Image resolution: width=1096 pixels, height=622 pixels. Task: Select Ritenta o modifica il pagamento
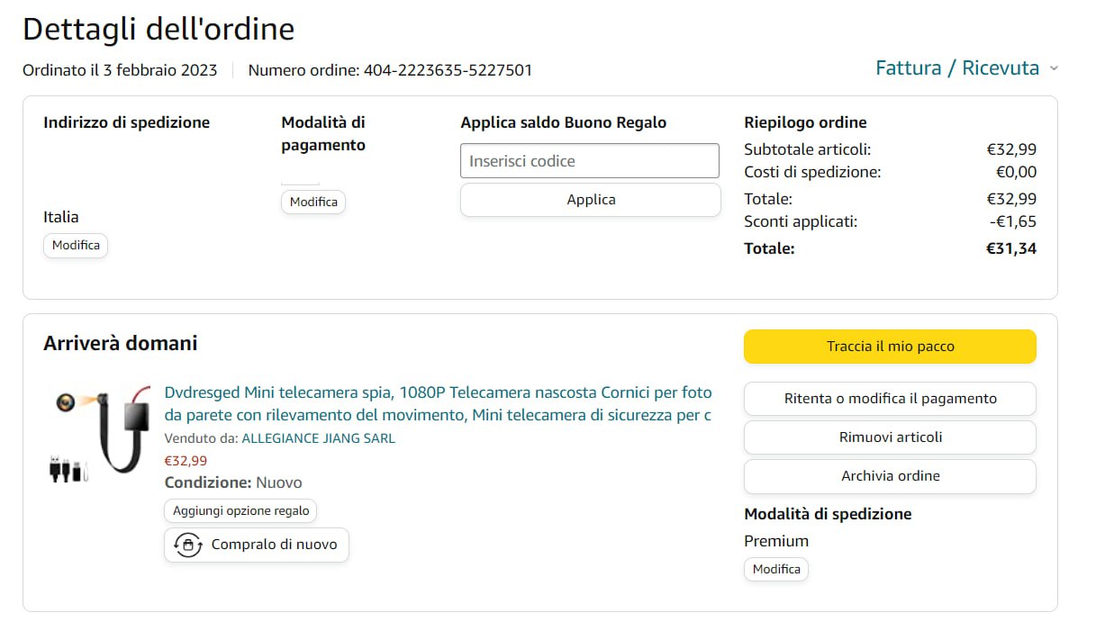(x=890, y=399)
